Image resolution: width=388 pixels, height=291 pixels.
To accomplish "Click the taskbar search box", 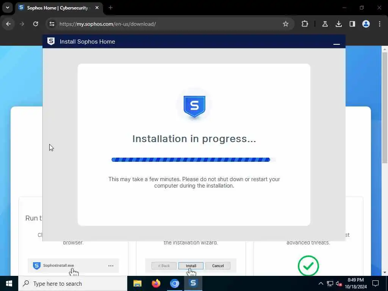I will coord(73,283).
